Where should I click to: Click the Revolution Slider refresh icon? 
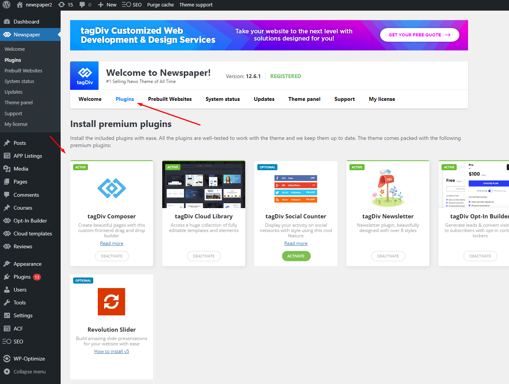click(111, 302)
